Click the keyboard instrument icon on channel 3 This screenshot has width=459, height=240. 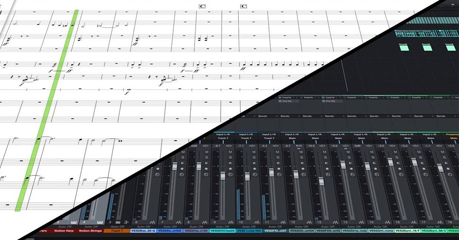pos(74,222)
